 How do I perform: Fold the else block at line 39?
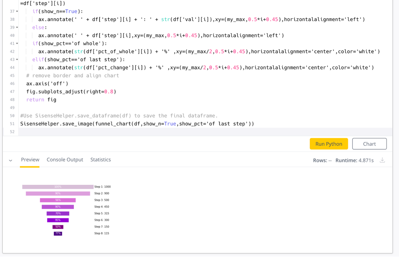[17, 28]
